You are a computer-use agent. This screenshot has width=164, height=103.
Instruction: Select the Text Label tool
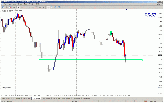40,7
